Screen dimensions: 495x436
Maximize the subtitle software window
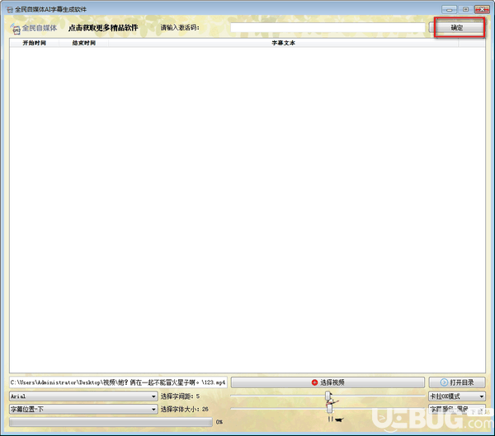tap(465, 9)
